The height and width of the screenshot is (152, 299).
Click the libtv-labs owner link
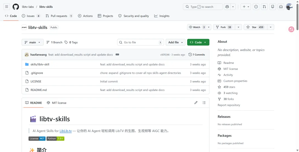point(28,7)
